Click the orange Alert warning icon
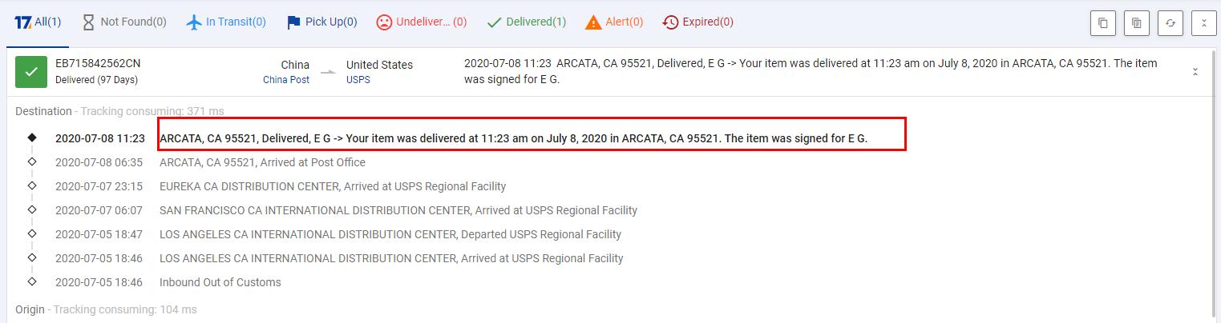This screenshot has width=1221, height=323. 593,22
